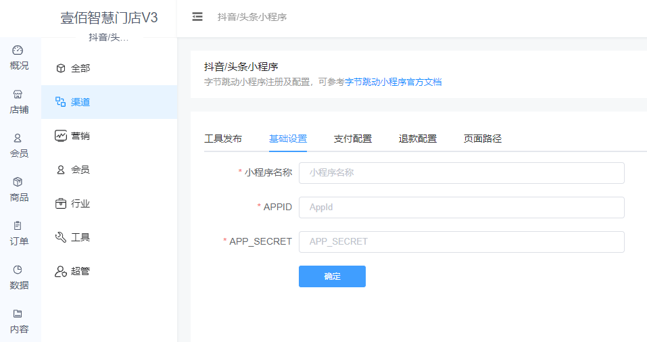This screenshot has width=647, height=342.
Task: Click the 全部 cube icon
Action: pyautogui.click(x=61, y=68)
